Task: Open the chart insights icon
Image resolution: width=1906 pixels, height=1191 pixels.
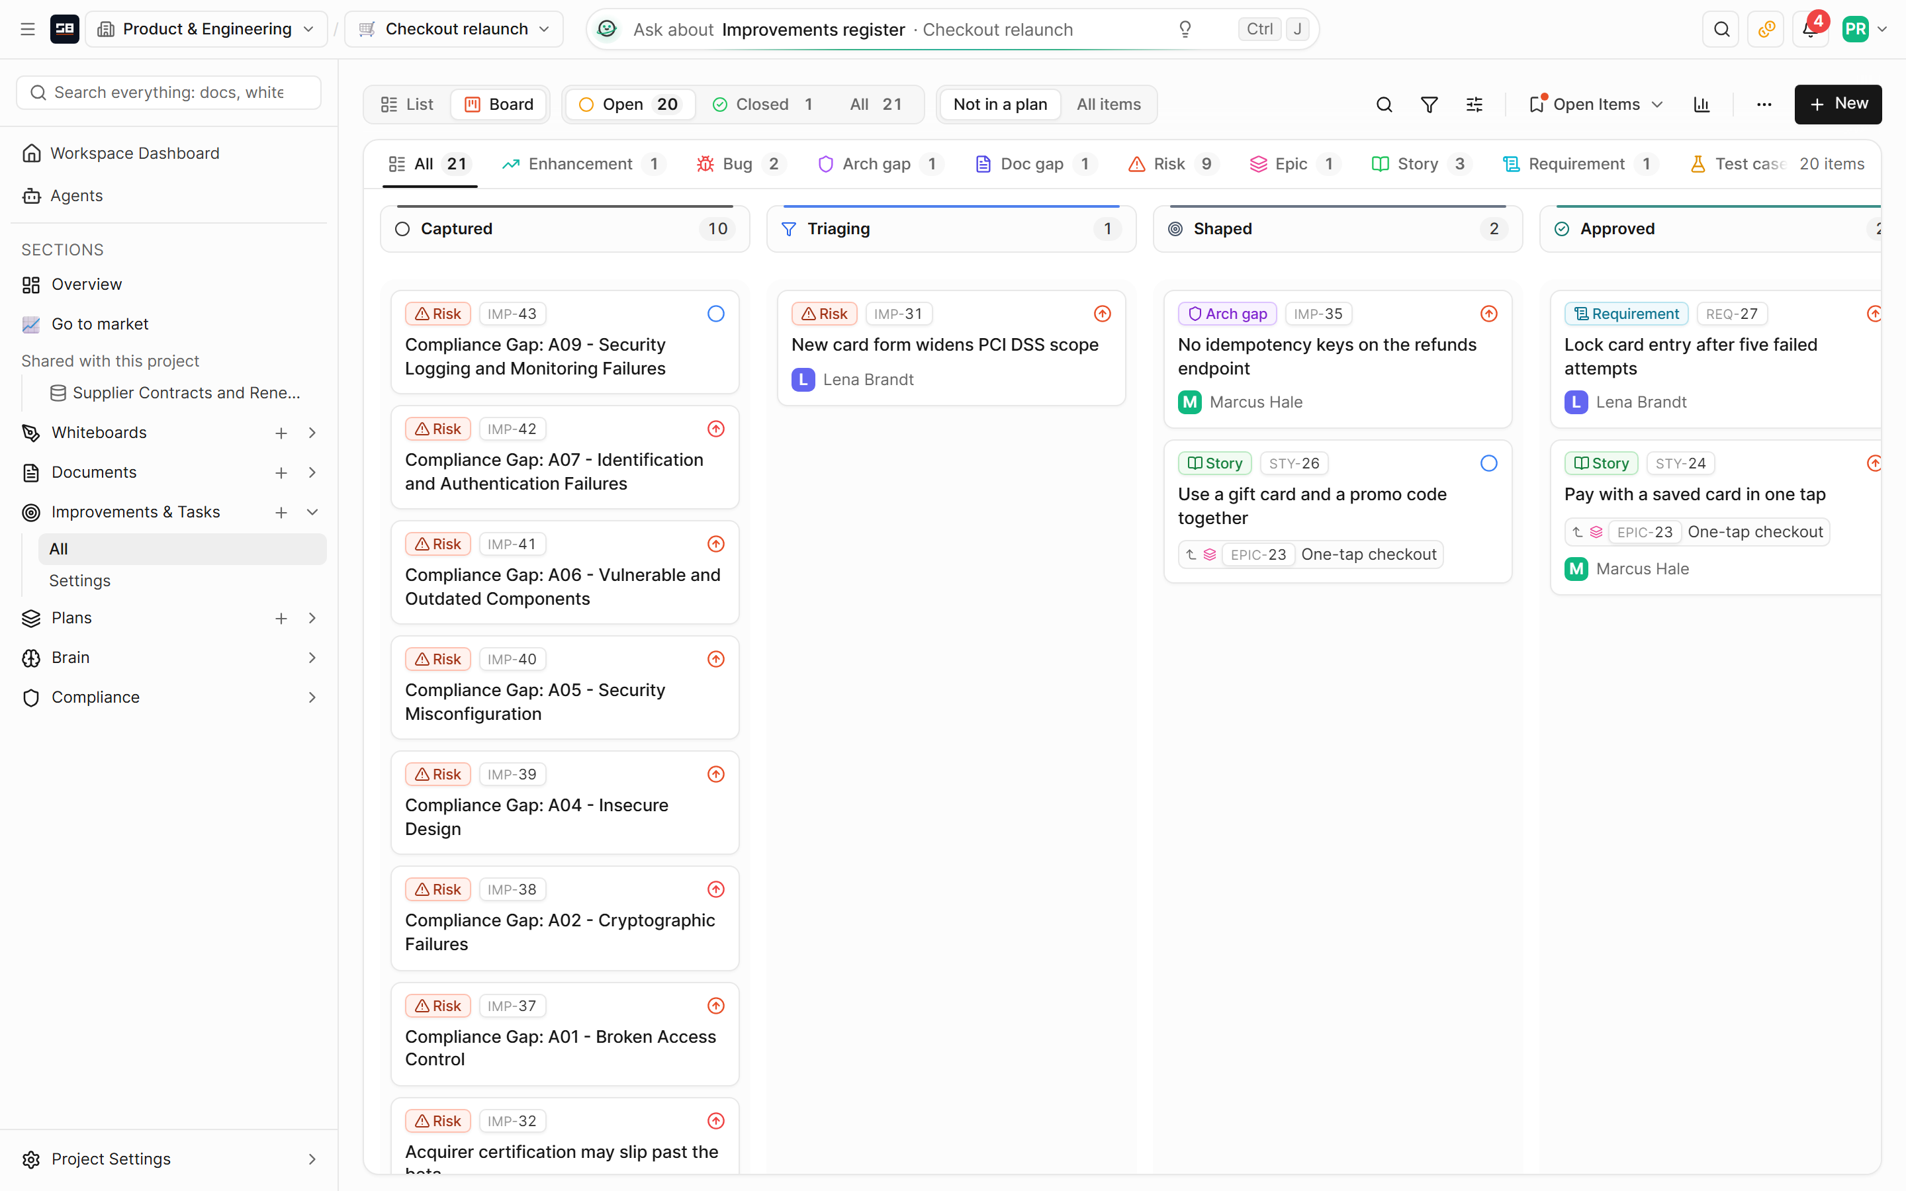Action: (x=1702, y=105)
